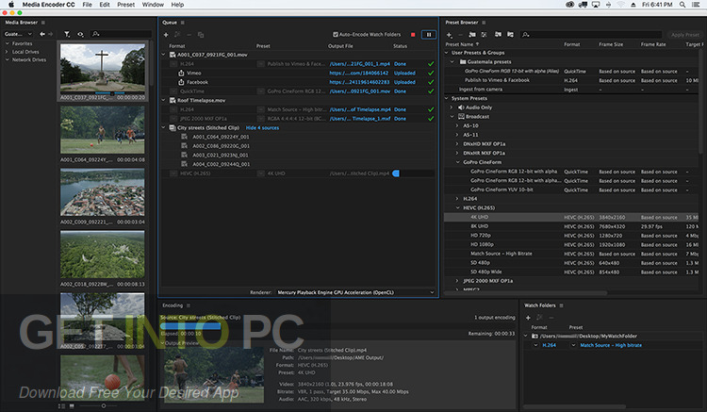Screen dimensions: 707x412
Task: Adjust Media Browser thumbnail size slider
Action: coord(104,406)
